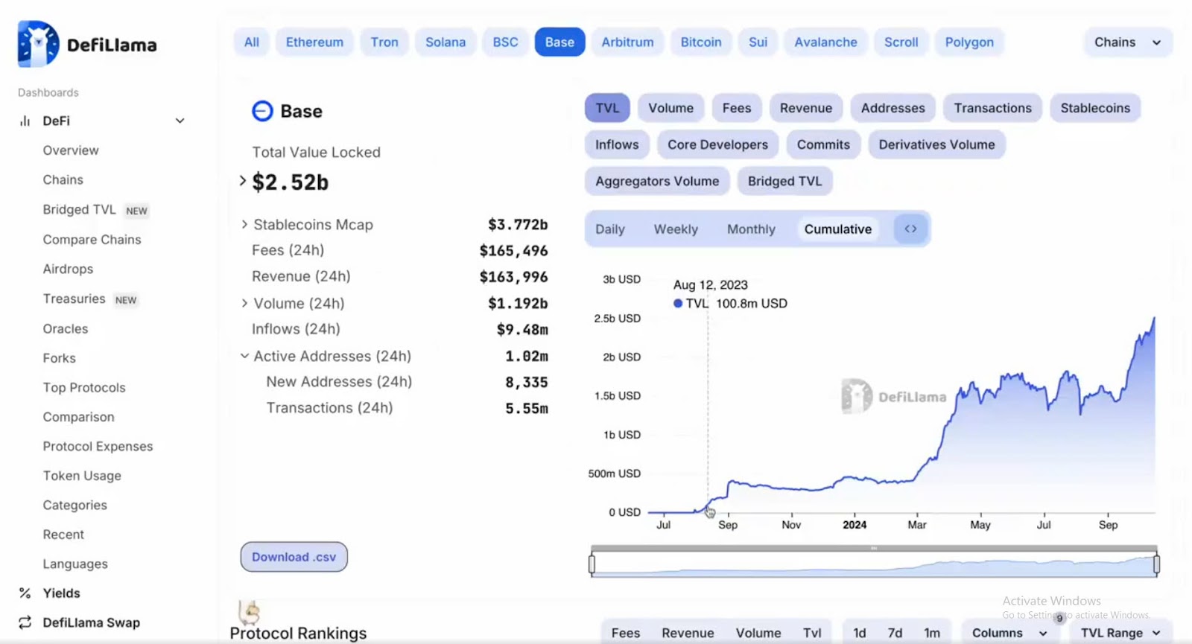This screenshot has width=1192, height=644.
Task: Switch to the Arbitrum chain tab
Action: click(627, 42)
